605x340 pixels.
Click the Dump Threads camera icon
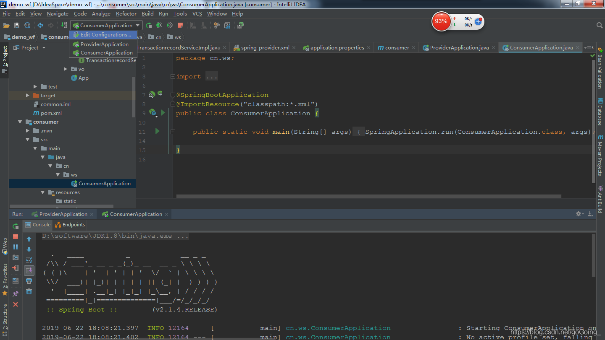pos(16,257)
